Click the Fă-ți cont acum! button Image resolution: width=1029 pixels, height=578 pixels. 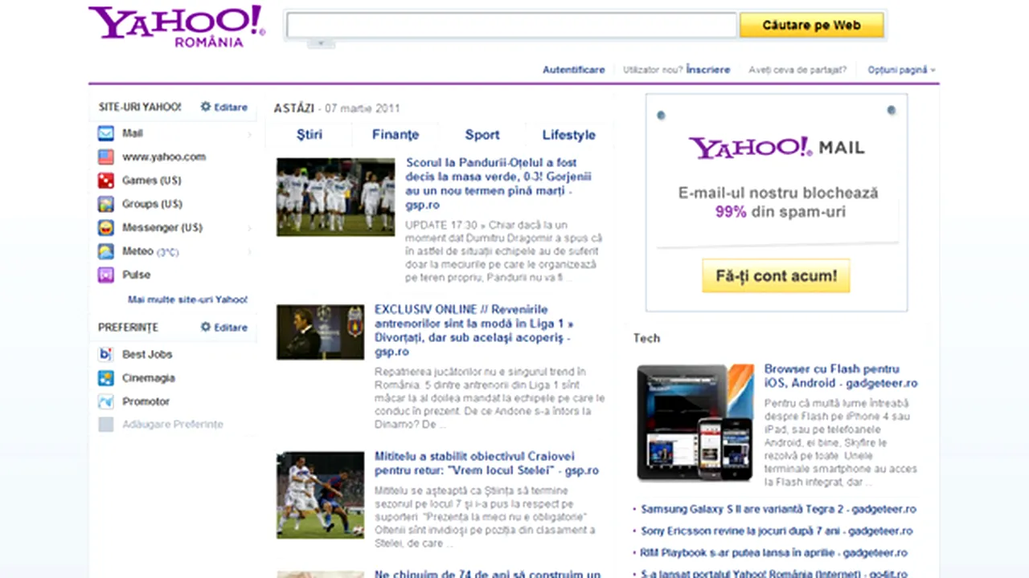pos(776,275)
